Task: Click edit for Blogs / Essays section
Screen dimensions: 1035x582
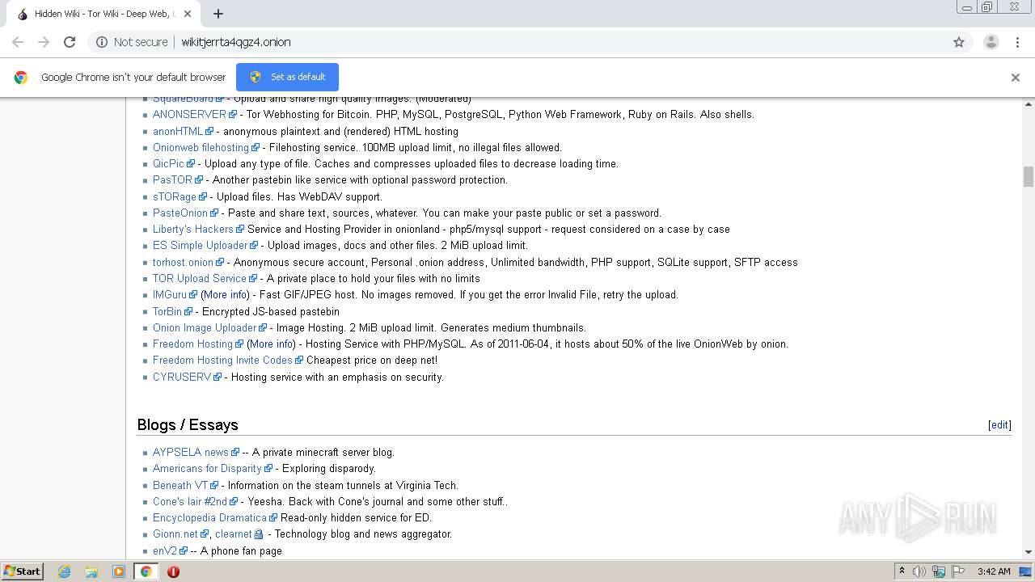Action: tap(999, 424)
